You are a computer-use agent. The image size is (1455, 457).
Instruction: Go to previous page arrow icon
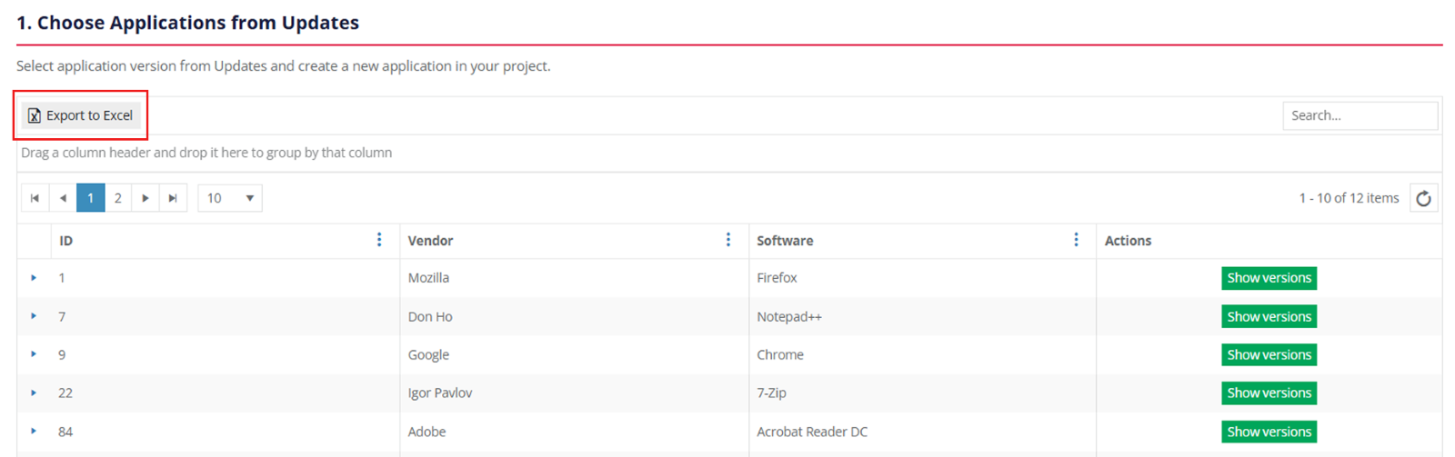(x=63, y=198)
